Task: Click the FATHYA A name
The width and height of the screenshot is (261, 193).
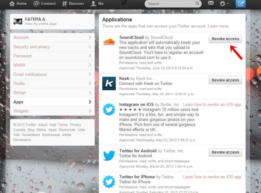Action: 35,19
